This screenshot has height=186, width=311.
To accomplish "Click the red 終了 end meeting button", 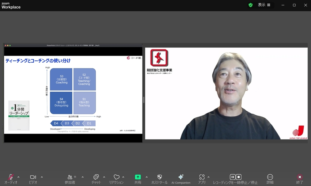I will click(x=300, y=177).
